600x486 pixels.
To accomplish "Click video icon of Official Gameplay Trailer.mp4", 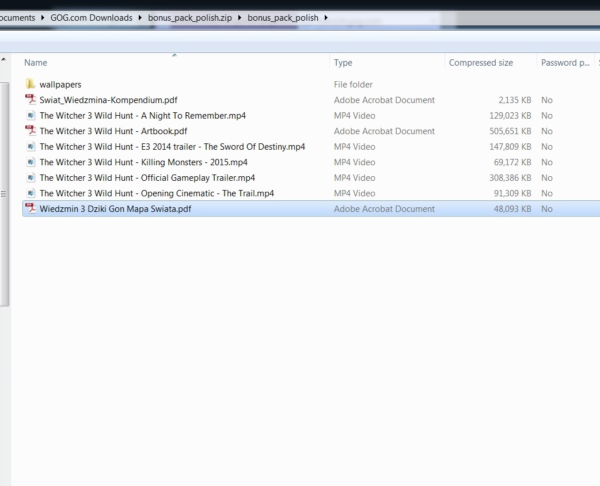I will (31, 177).
